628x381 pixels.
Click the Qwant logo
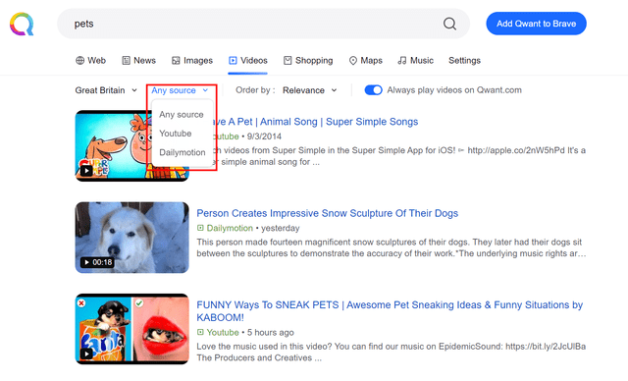click(x=22, y=24)
